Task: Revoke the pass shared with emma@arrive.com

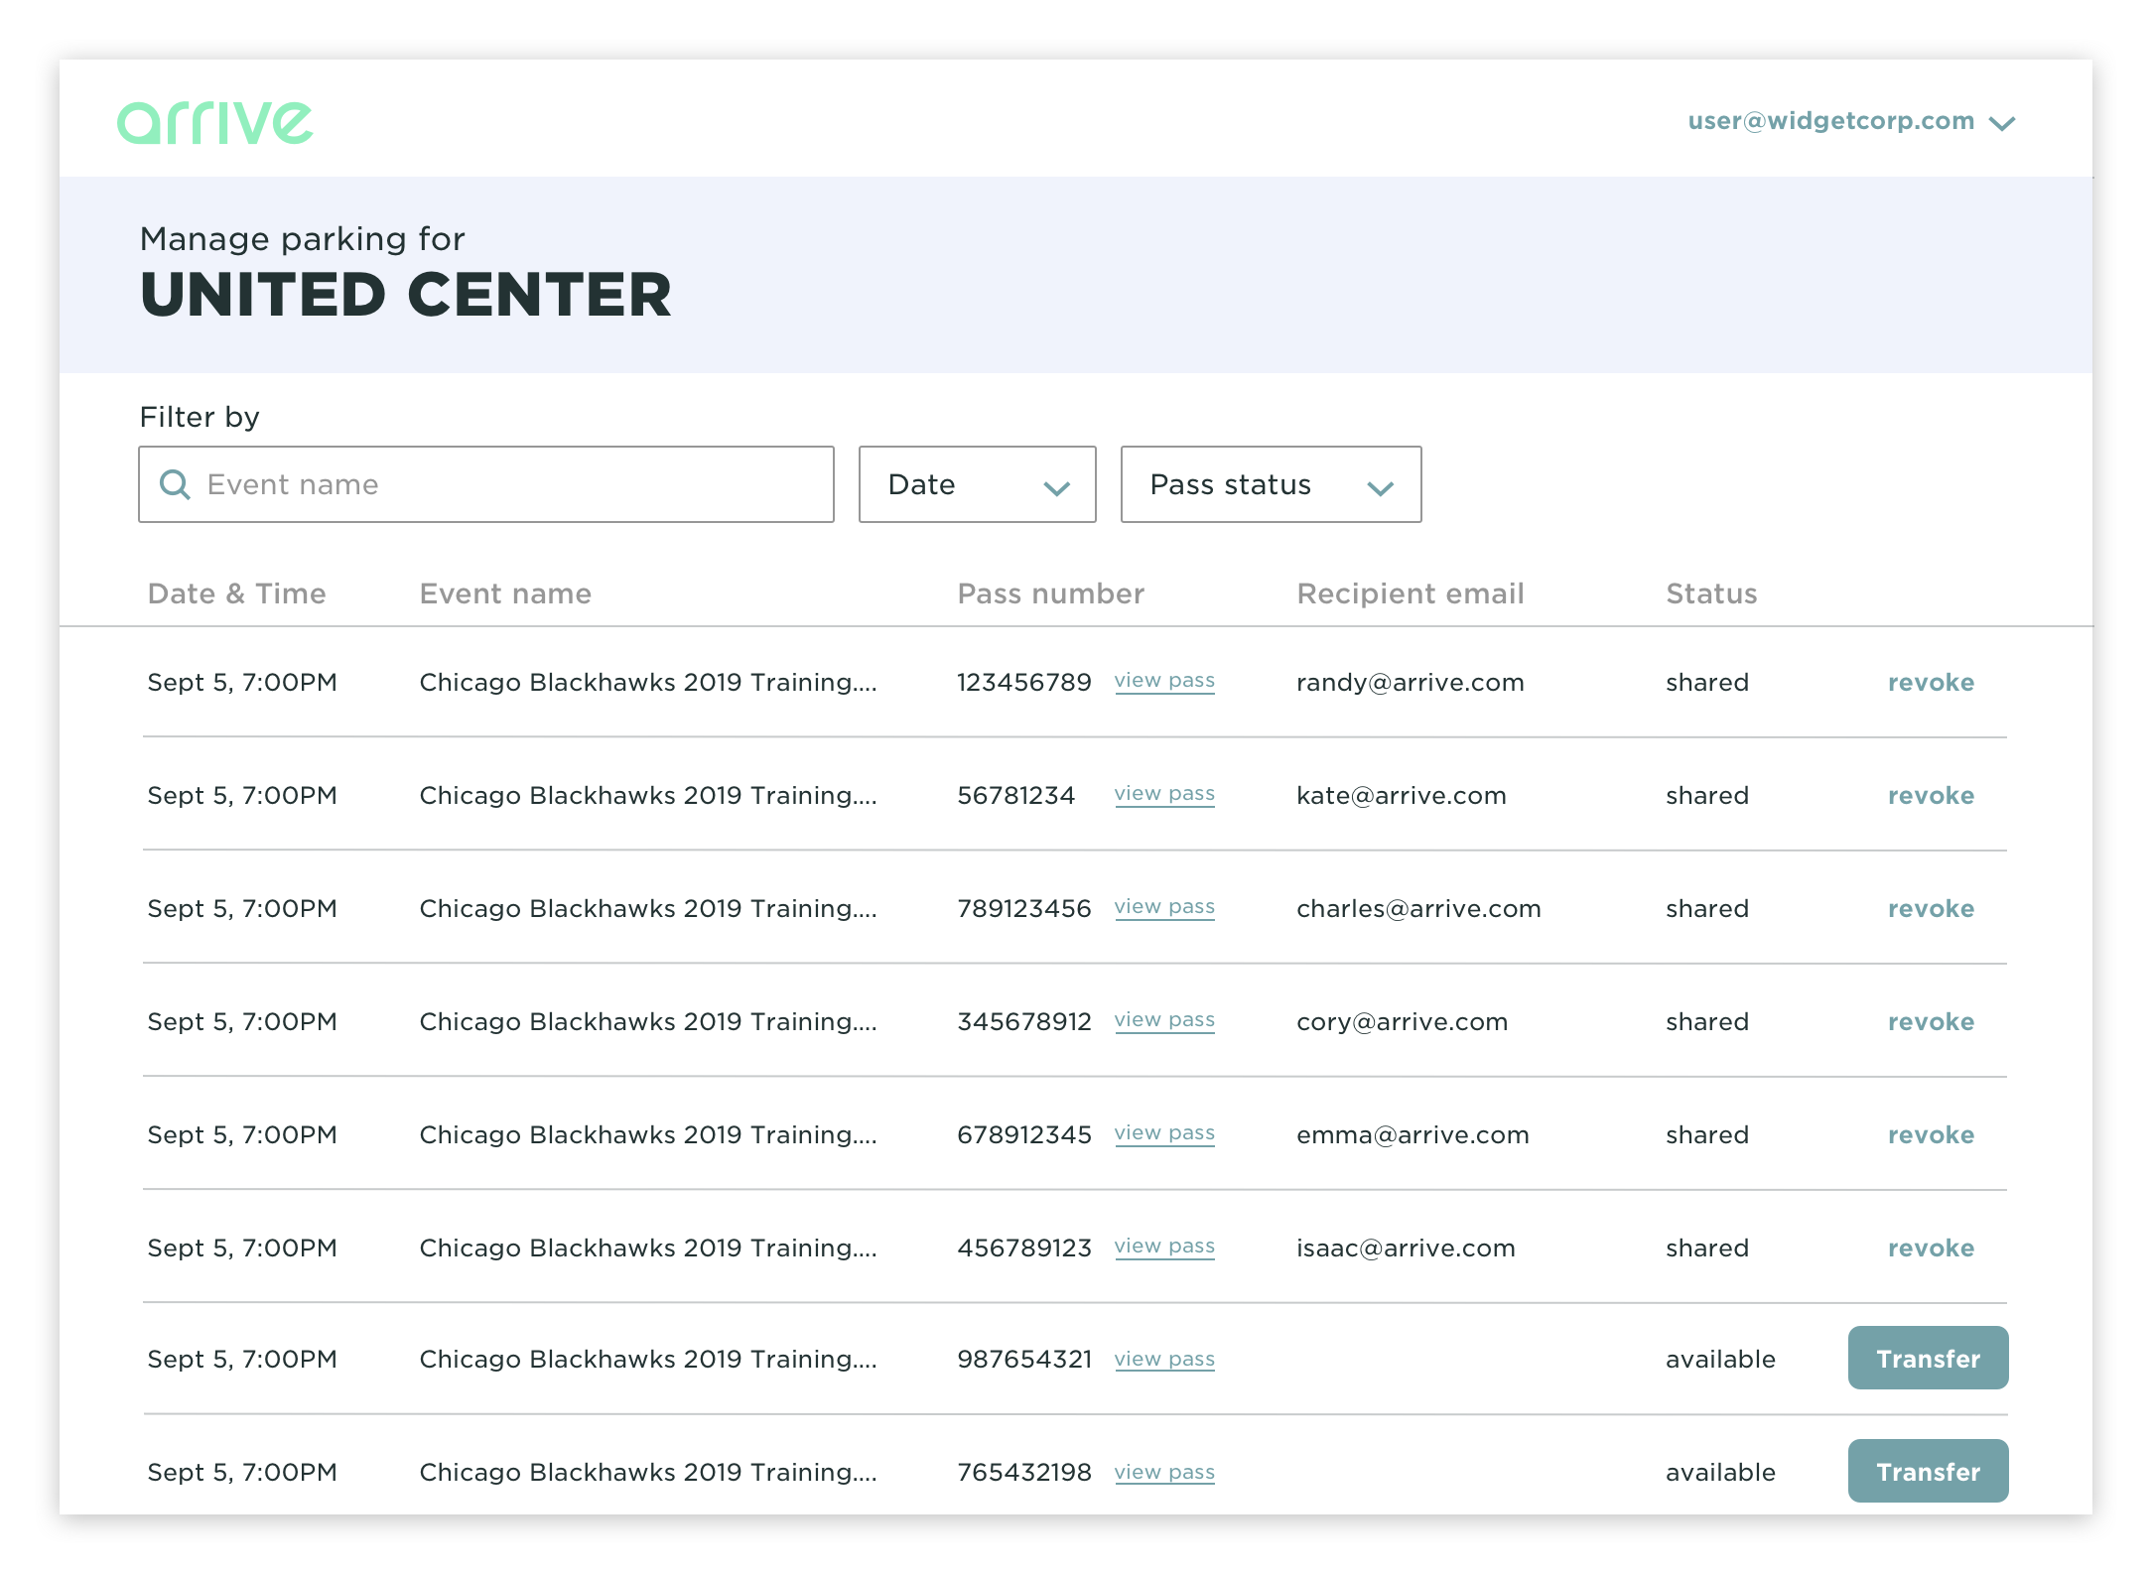Action: coord(1931,1135)
